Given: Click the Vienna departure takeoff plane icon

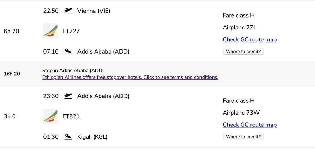Looking at the screenshot, I should [68, 11].
